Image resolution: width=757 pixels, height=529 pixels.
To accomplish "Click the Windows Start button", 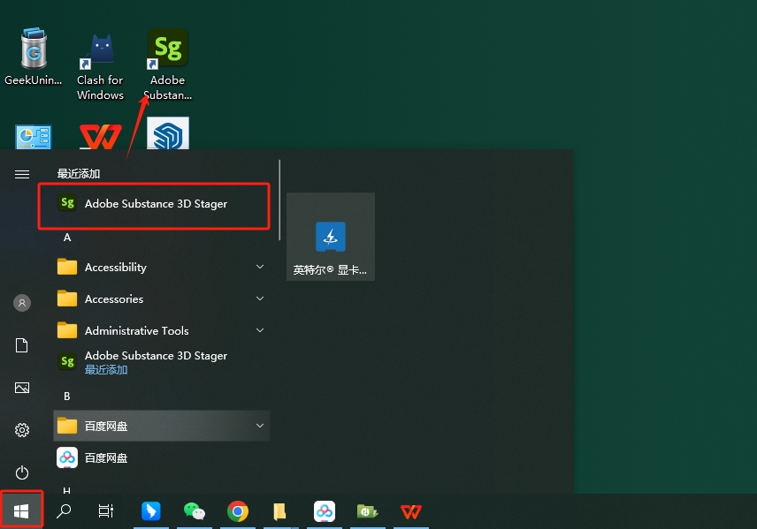I will click(x=21, y=510).
